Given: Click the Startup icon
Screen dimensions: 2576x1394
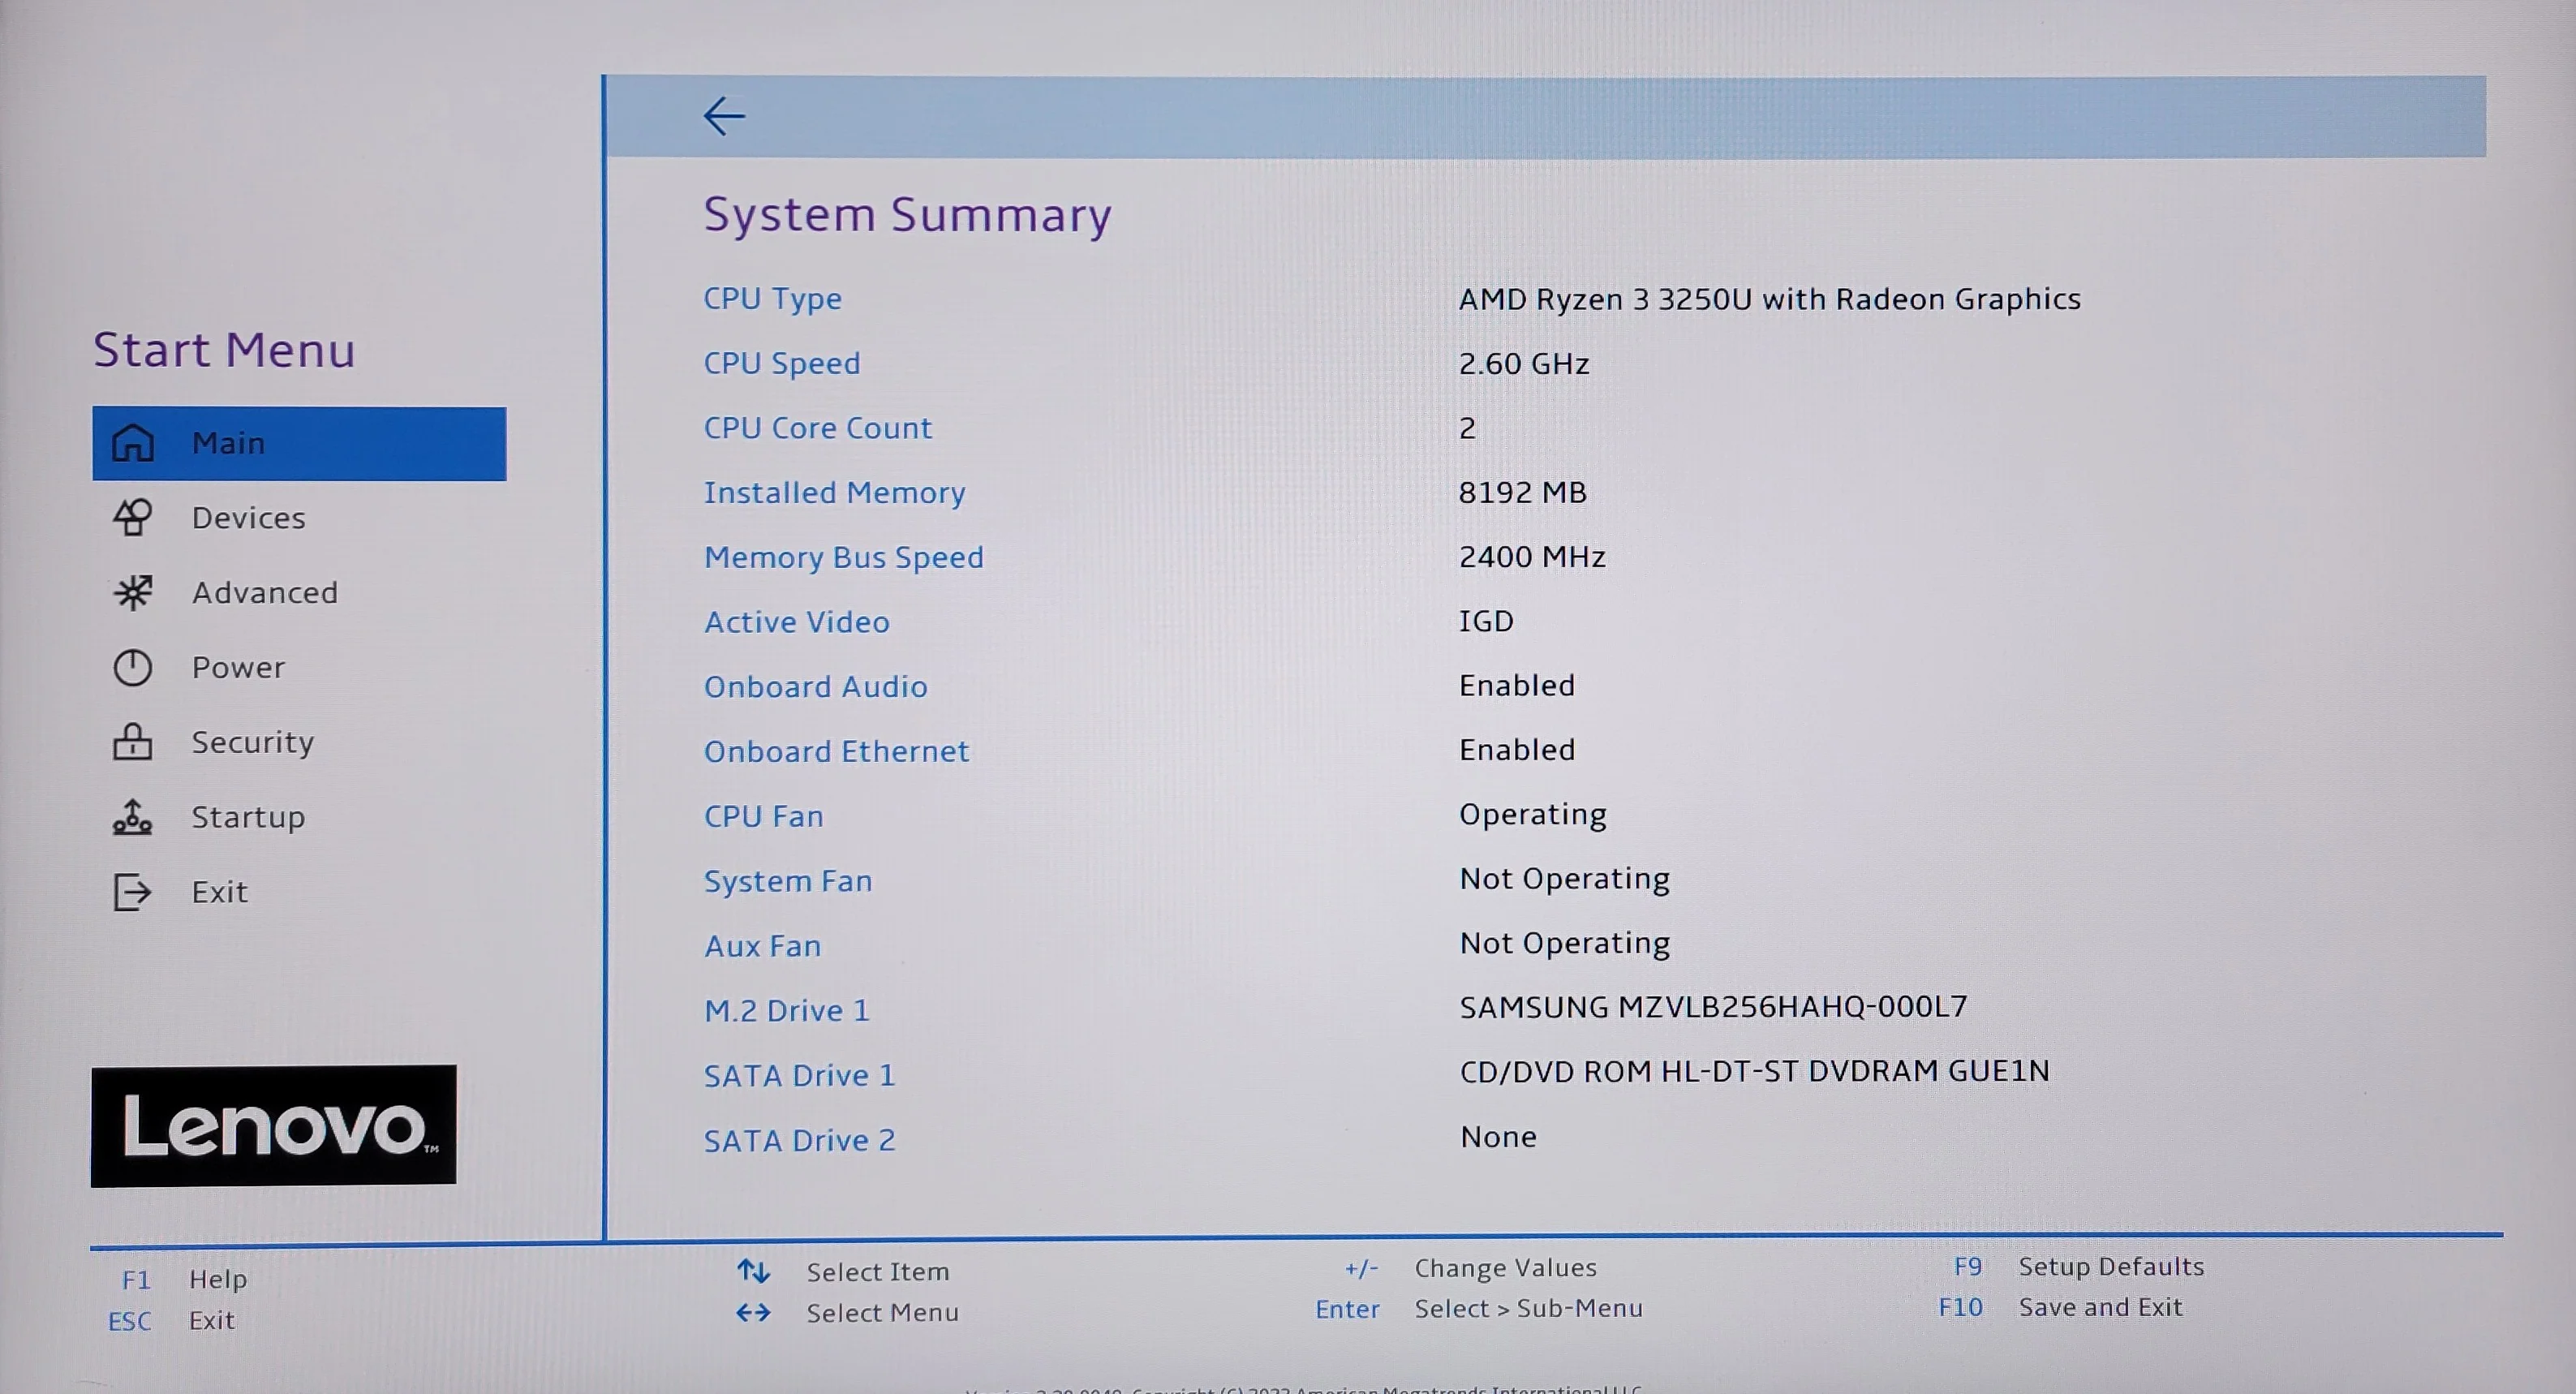Looking at the screenshot, I should tap(133, 817).
